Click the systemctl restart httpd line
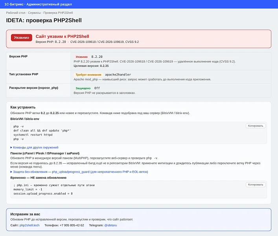The width and height of the screenshot is (278, 236). point(33,135)
